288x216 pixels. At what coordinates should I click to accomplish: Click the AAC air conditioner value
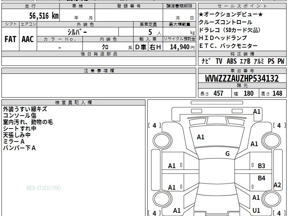[28, 39]
